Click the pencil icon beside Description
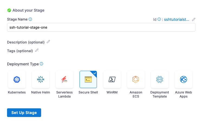This screenshot has width=203, height=124. click(x=48, y=42)
